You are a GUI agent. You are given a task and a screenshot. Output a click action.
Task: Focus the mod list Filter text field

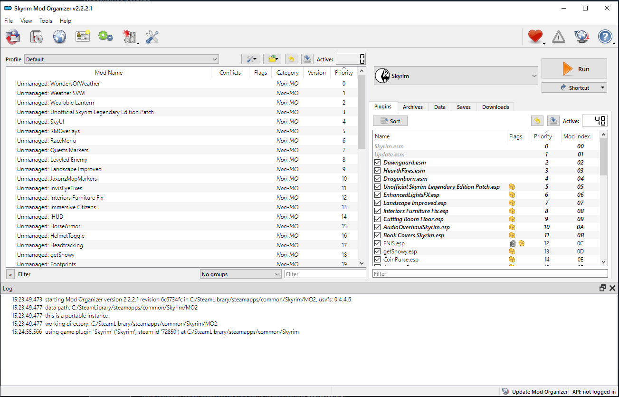click(x=325, y=274)
